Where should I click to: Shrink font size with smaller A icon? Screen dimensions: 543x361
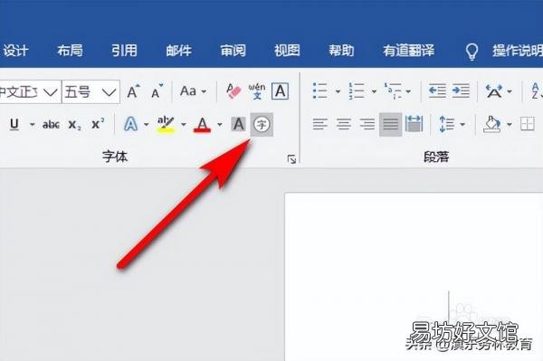[x=157, y=91]
